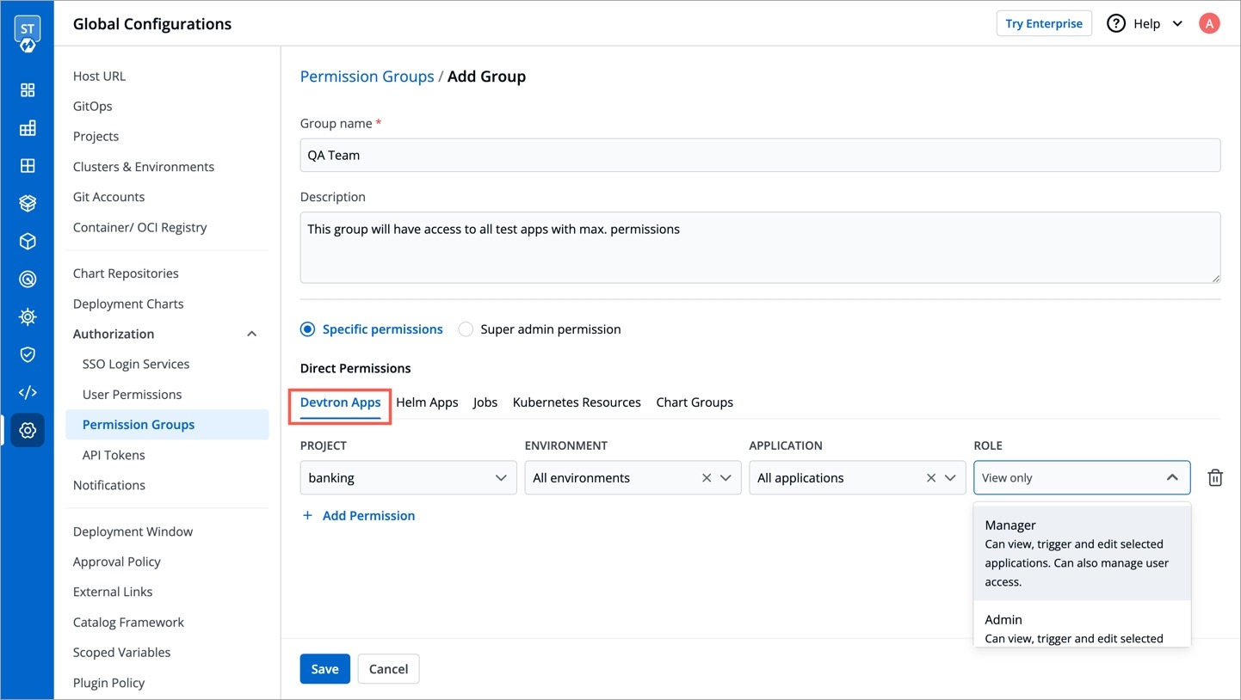1241x700 pixels.
Task: Open SSO Login Services page
Action: [135, 364]
